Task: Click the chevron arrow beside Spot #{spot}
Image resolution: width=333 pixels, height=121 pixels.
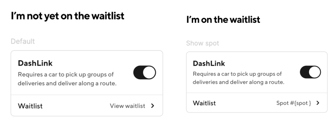Action: pos(317,103)
